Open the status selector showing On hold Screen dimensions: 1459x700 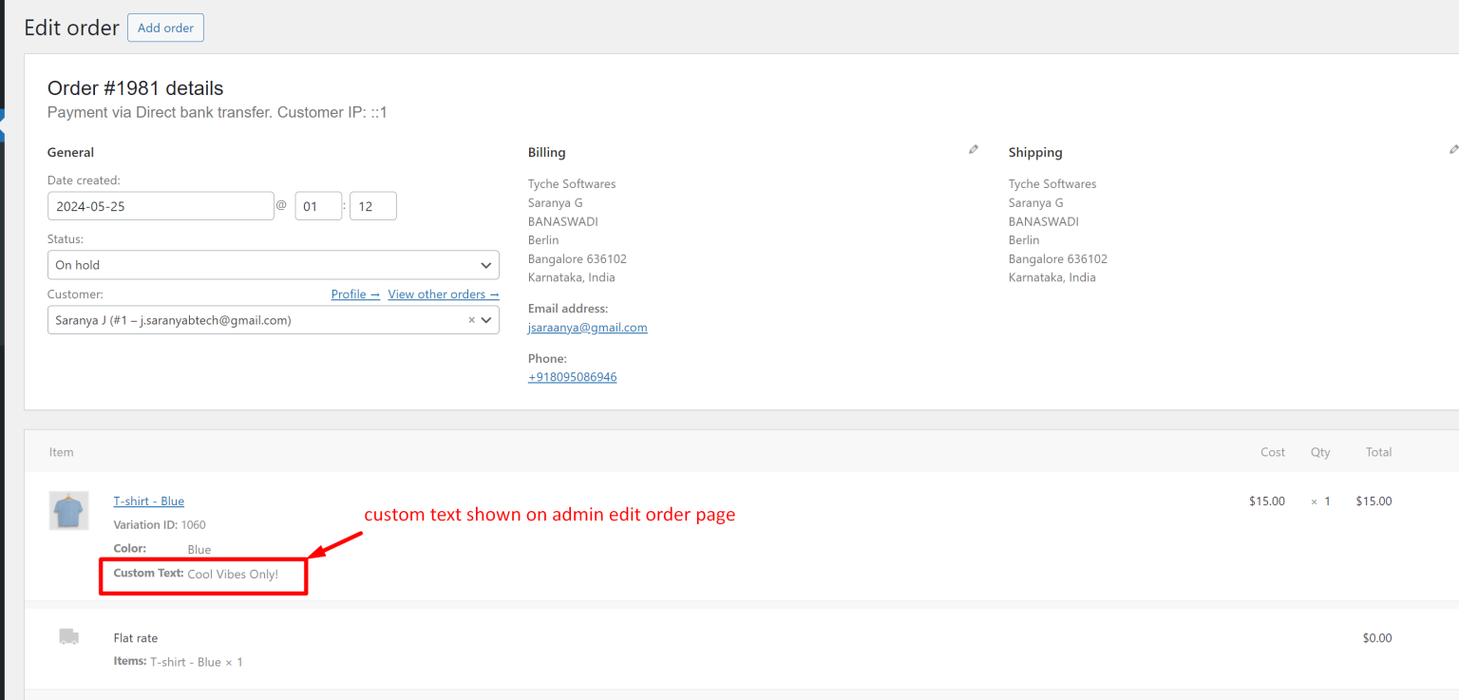pyautogui.click(x=274, y=265)
